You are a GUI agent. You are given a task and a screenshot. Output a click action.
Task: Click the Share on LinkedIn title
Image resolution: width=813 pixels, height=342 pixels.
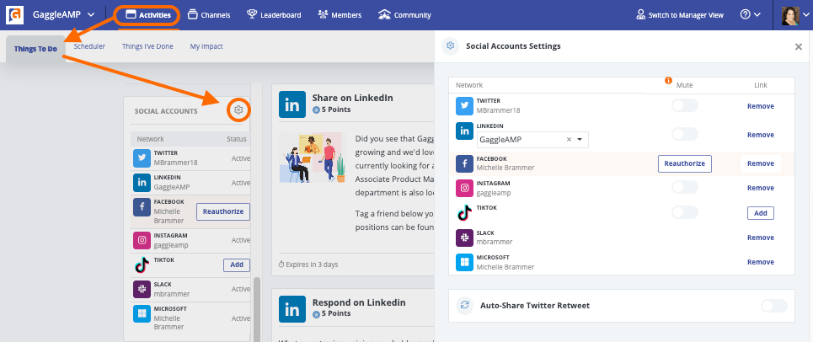click(x=352, y=98)
